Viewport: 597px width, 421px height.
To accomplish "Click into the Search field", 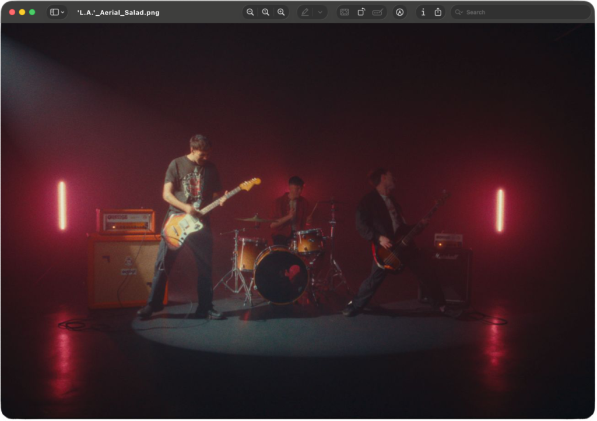I will click(519, 12).
